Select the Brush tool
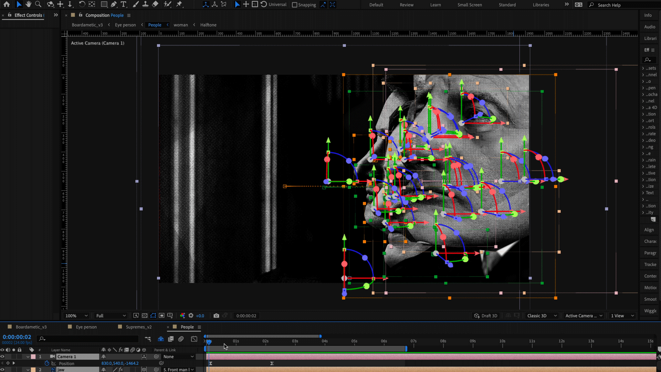The image size is (661, 372). tap(136, 4)
